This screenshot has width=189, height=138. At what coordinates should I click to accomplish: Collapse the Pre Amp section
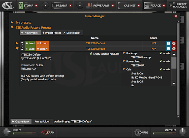point(124,53)
